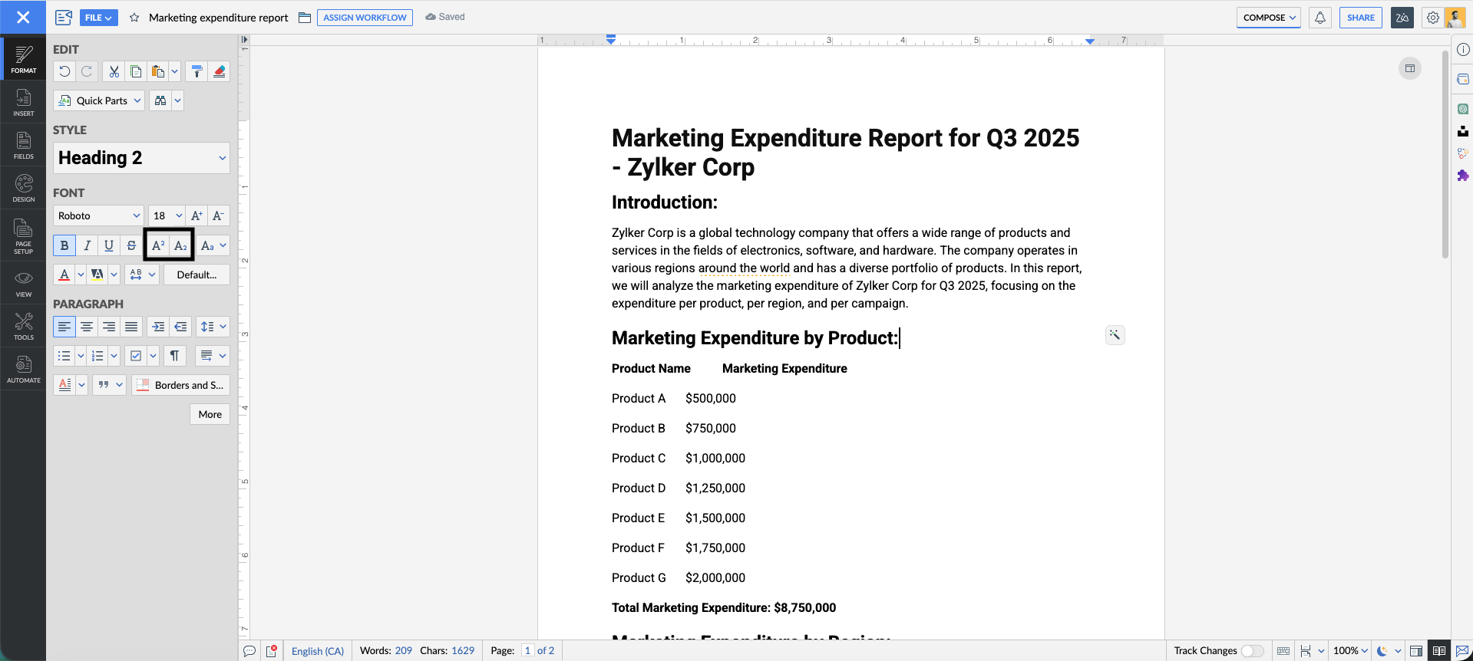Click the page number field in status bar
This screenshot has width=1473, height=661.
pos(527,650)
